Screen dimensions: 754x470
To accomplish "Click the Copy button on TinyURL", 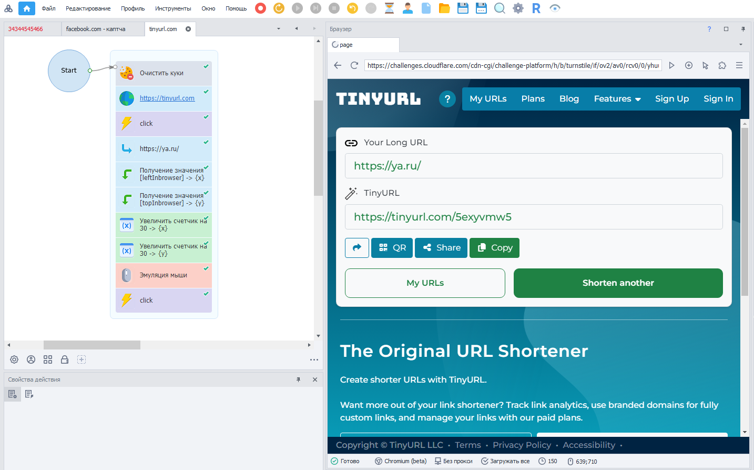I will pyautogui.click(x=494, y=248).
